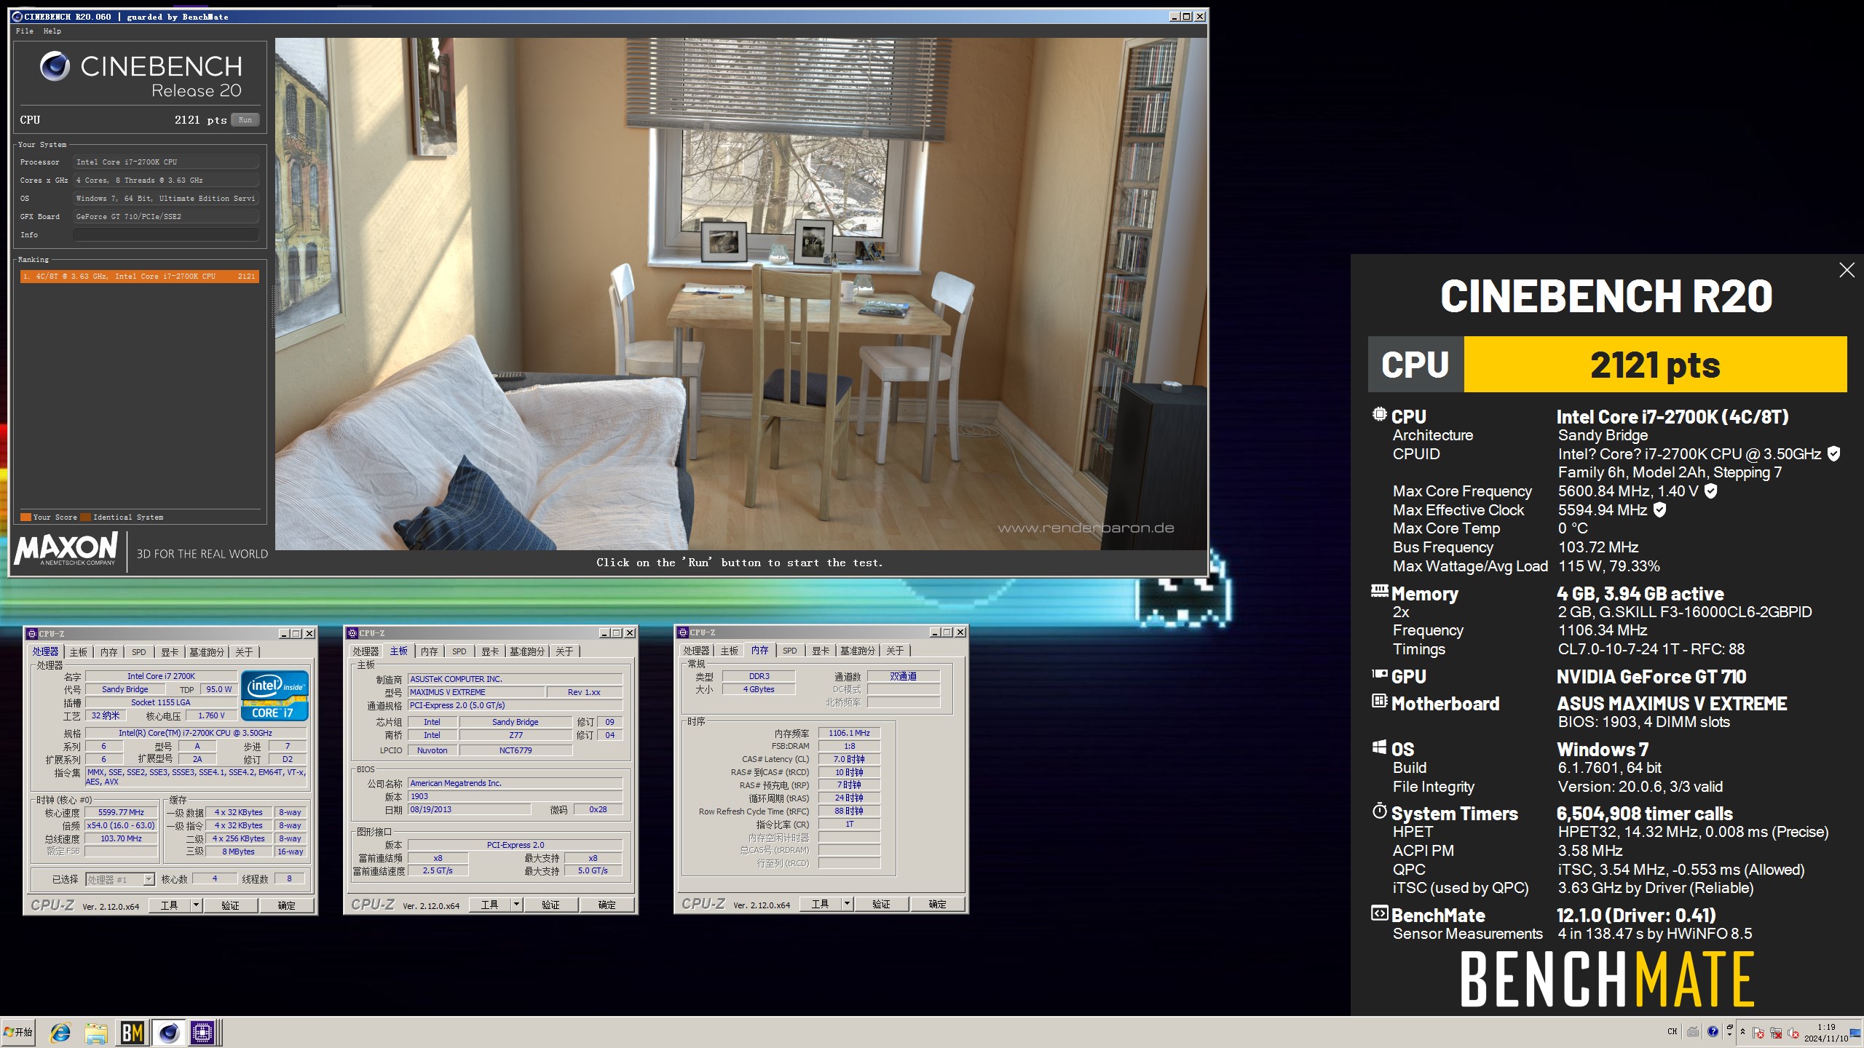Viewport: 1864px width, 1048px height.
Task: Click 工具 button in memory CPU-Z window
Action: (821, 904)
